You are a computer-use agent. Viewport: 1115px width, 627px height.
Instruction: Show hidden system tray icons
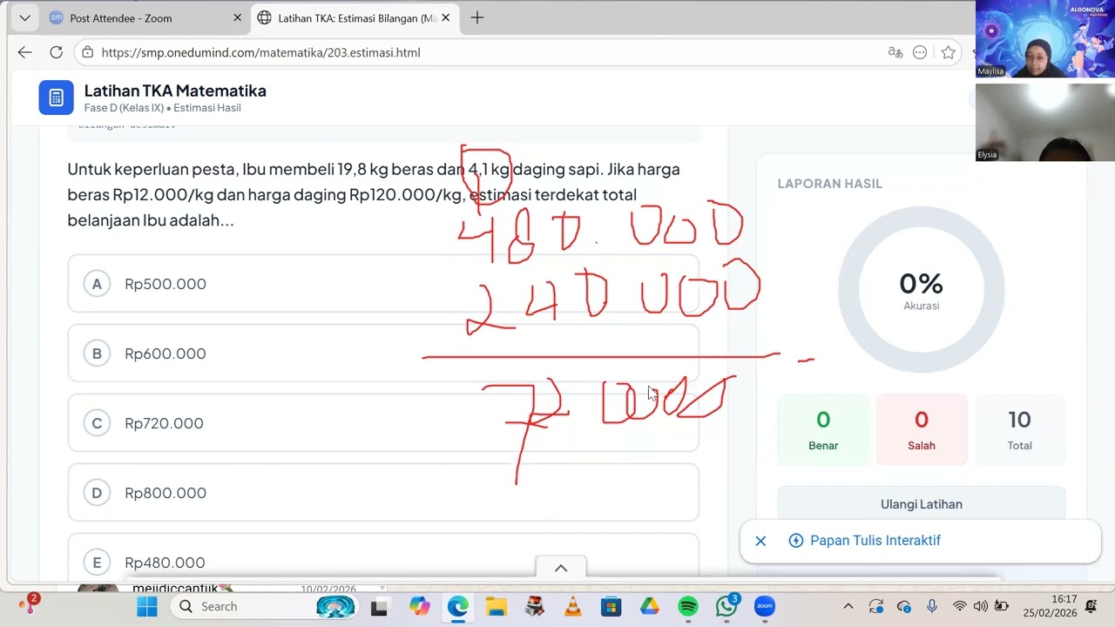pyautogui.click(x=848, y=606)
